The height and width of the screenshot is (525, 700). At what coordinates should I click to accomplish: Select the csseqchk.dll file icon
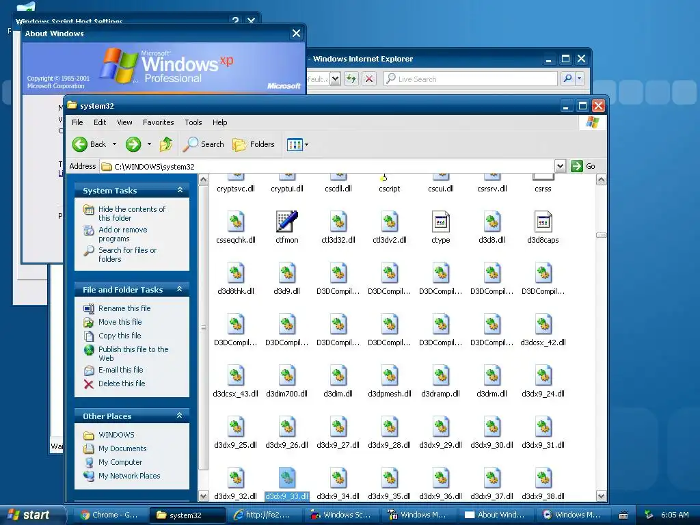click(236, 221)
